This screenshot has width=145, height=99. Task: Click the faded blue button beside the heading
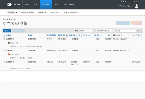click(x=123, y=23)
